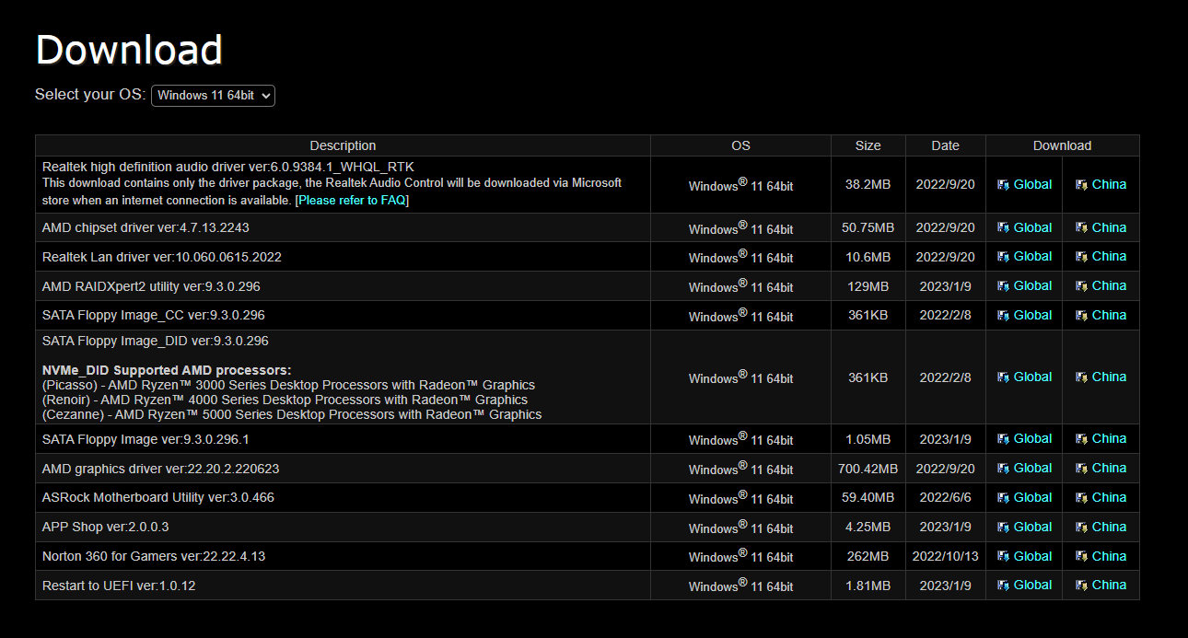Download SATA Floppy Image_CC via China link
The width and height of the screenshot is (1188, 638).
1109,315
